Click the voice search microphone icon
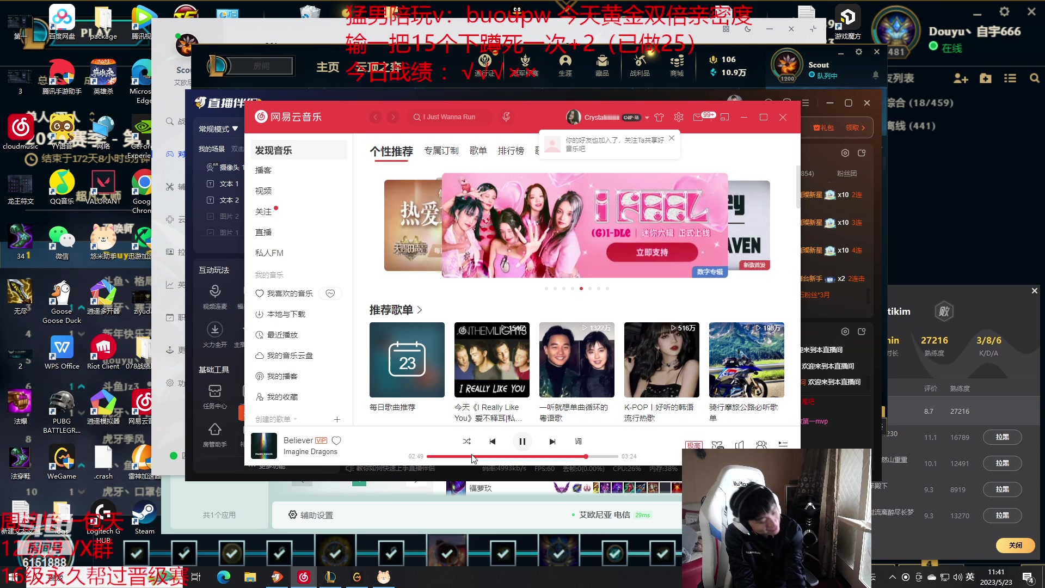Image resolution: width=1045 pixels, height=588 pixels. point(506,117)
